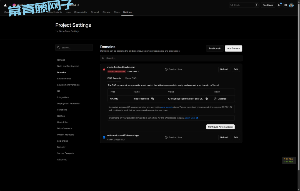This screenshot has width=300, height=191.
Task: Click the Vercel triangle logo
Action: [5, 5]
